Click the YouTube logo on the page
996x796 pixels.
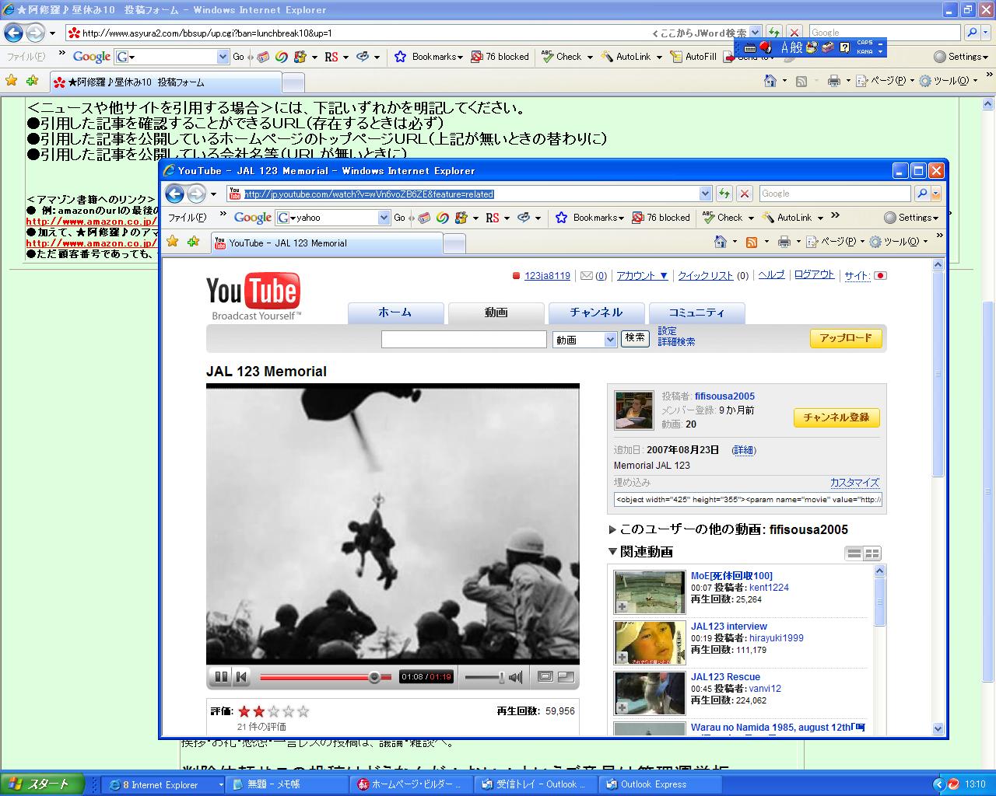click(254, 296)
